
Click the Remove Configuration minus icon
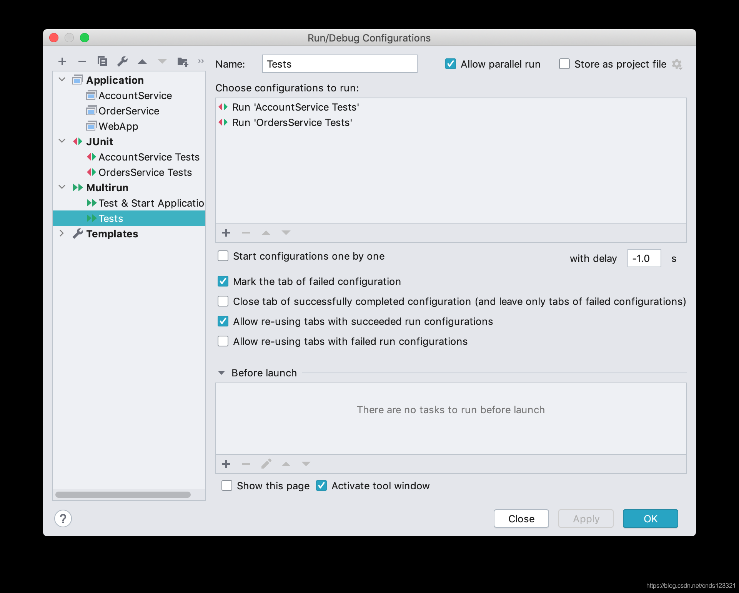[82, 61]
